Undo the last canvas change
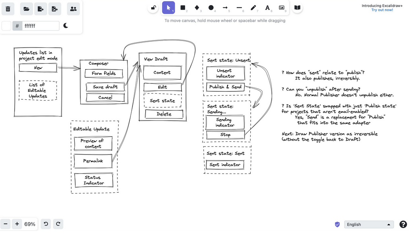Image resolution: width=413 pixels, height=234 pixels. (45, 224)
